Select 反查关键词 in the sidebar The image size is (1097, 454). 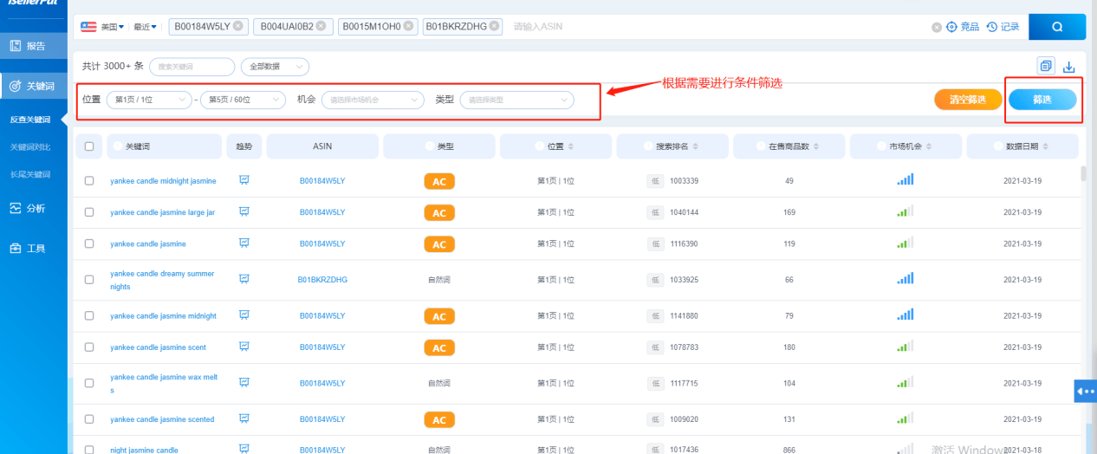click(x=30, y=120)
